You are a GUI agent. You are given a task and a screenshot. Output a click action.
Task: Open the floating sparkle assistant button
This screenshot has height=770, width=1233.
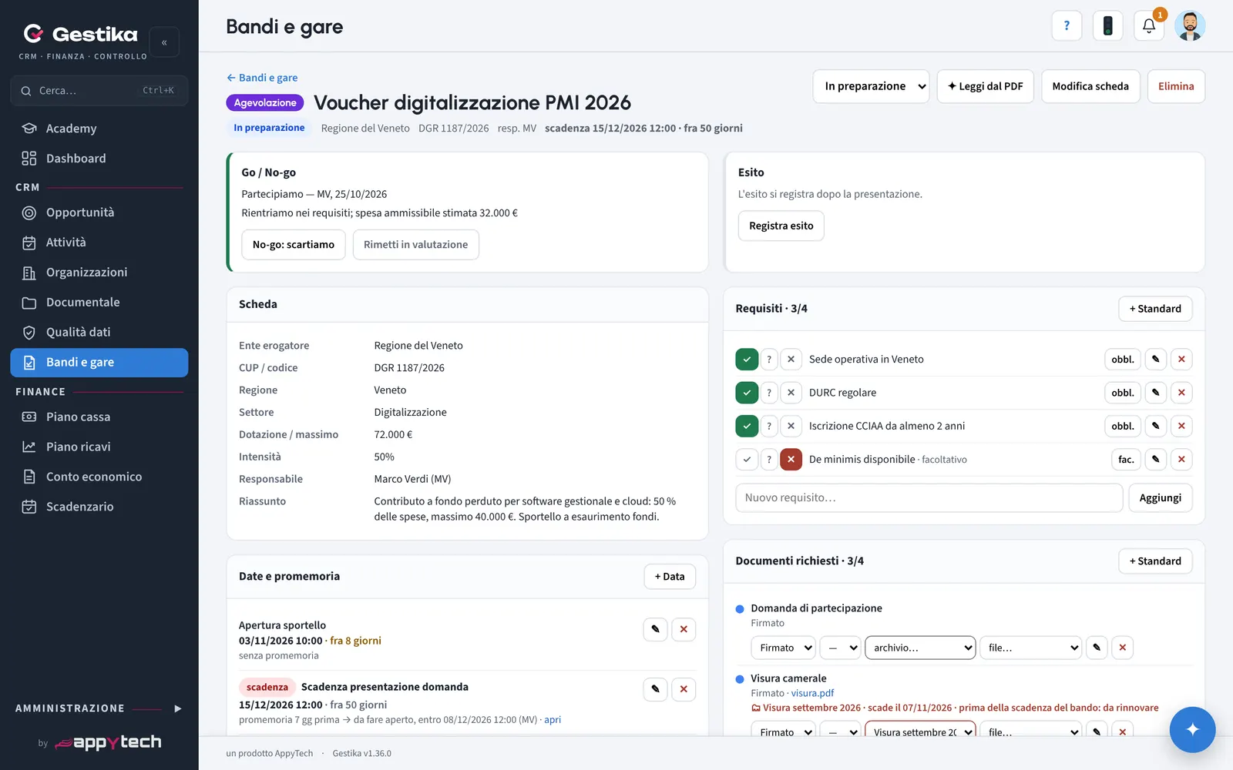[x=1192, y=729]
